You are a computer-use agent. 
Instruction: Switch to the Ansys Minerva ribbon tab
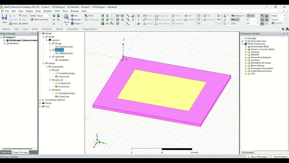coord(90,29)
